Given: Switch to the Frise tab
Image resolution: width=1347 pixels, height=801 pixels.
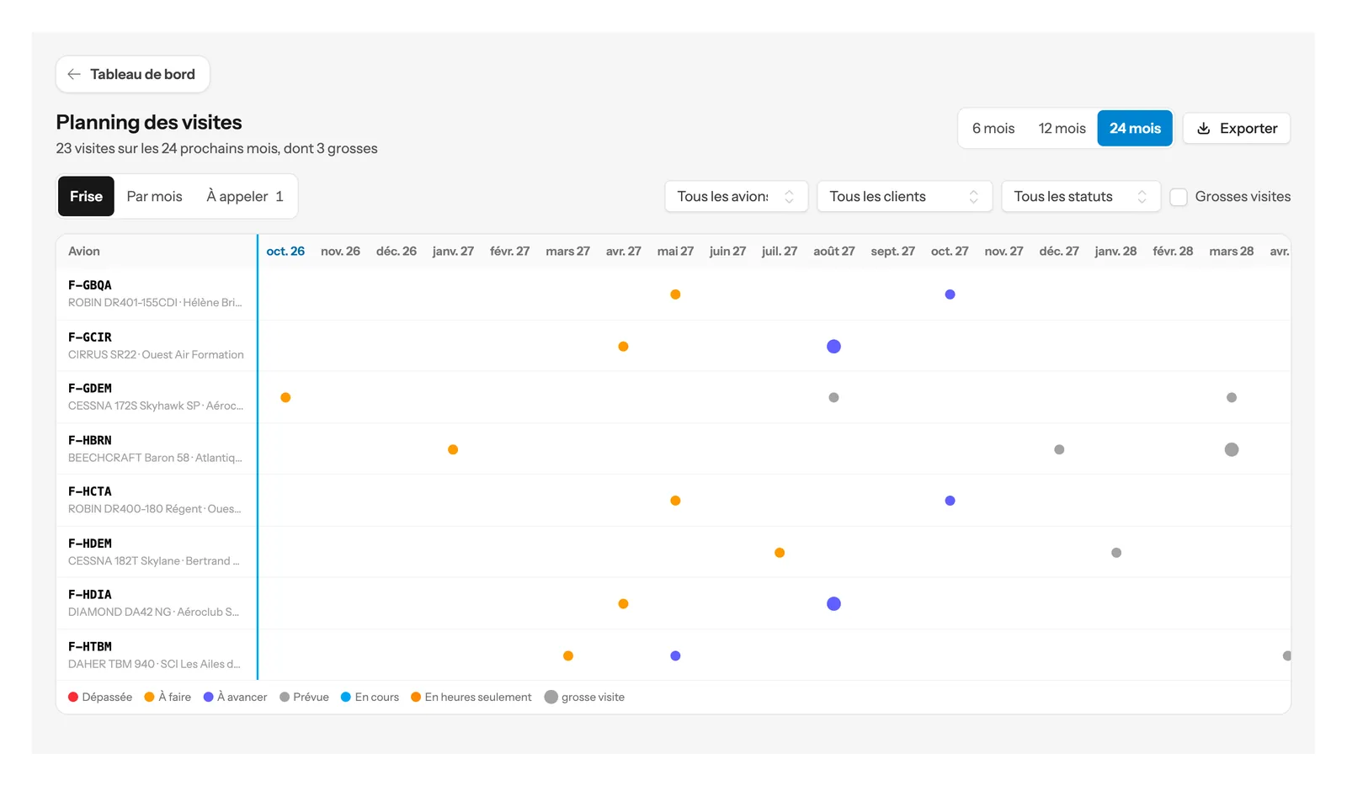Looking at the screenshot, I should click(86, 196).
